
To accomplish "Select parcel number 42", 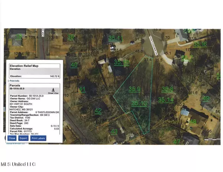I will (98, 111).
